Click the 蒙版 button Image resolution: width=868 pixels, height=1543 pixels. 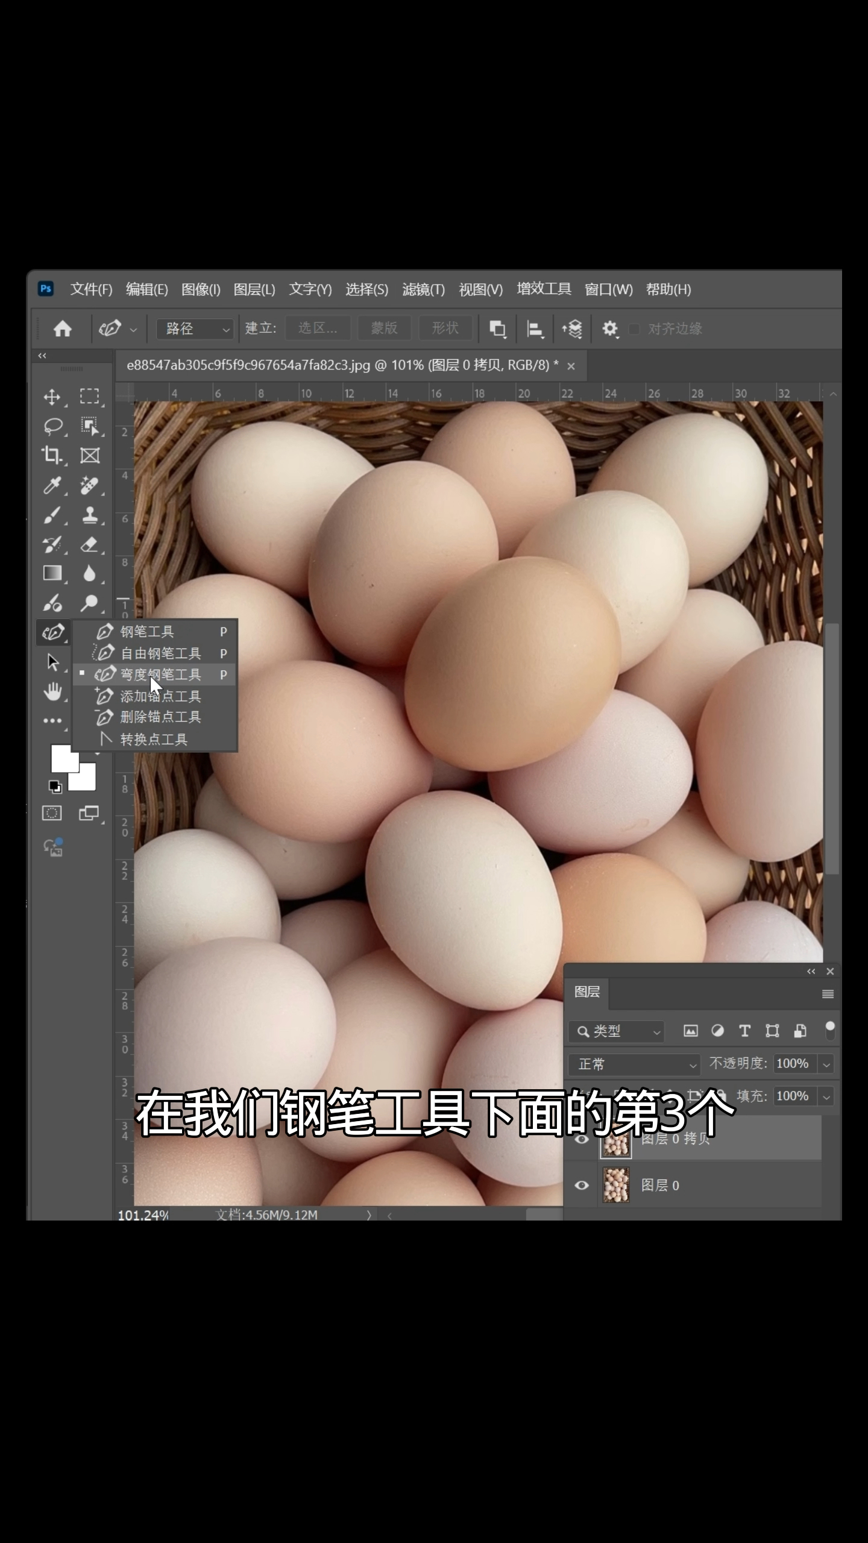[385, 328]
